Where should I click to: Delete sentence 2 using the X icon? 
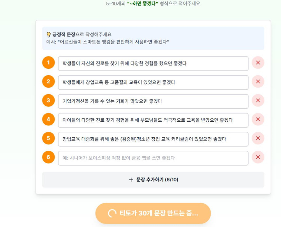pyautogui.click(x=258, y=82)
